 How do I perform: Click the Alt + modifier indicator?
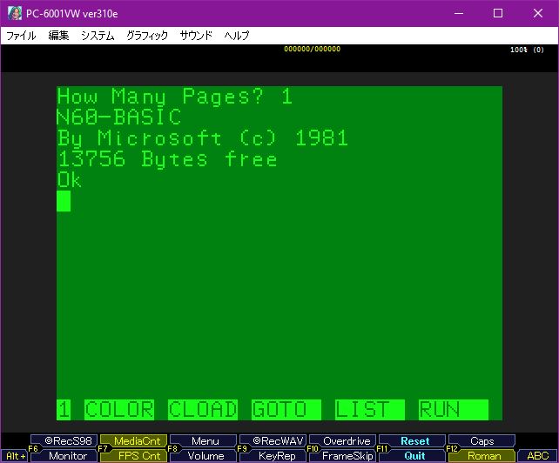tap(15, 456)
